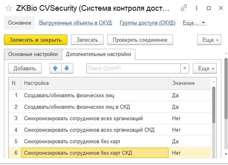Click the Настройка column header

(95, 83)
